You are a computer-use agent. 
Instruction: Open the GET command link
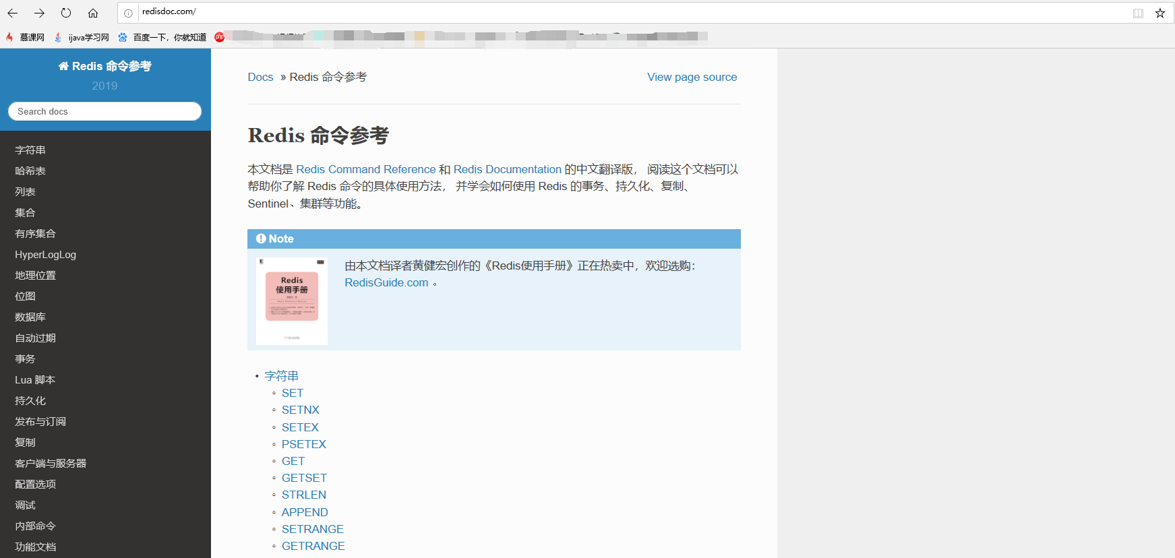tap(293, 461)
